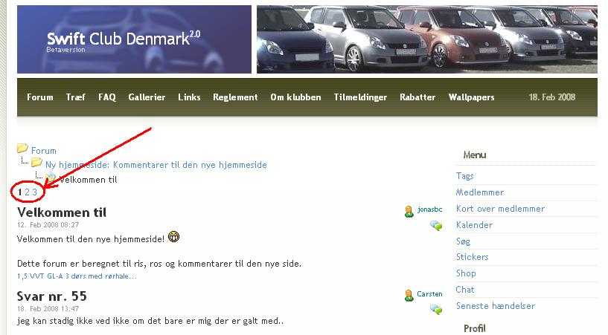Open Wallpapers in the navigation bar
This screenshot has width=608, height=335.
coord(471,97)
